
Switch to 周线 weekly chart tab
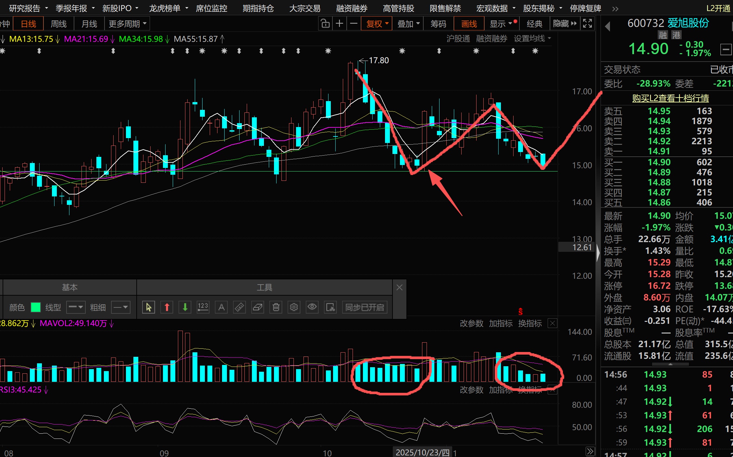[x=59, y=24]
